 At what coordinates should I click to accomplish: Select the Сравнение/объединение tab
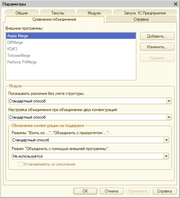[x=54, y=19]
